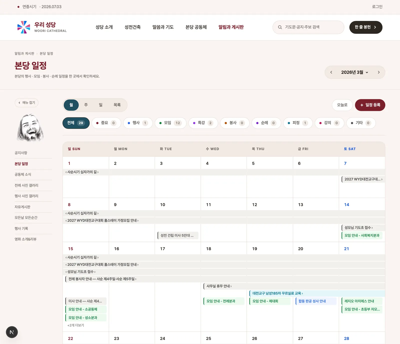Viewport: 400px width, 344px height.
Task: Focus the 기도문·공지·주보 검색 field
Action: click(x=308, y=27)
